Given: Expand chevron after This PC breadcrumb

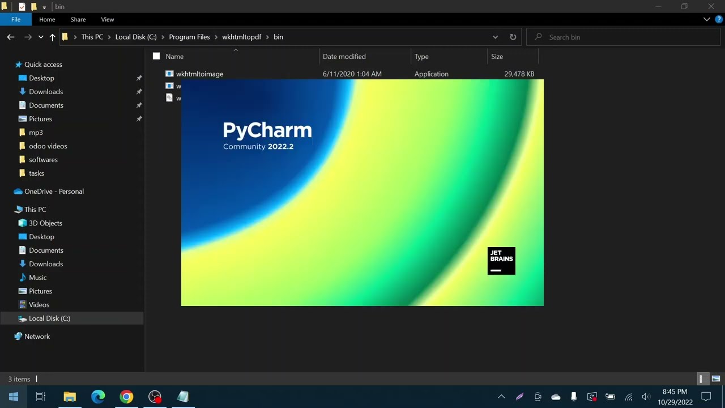Looking at the screenshot, I should point(109,37).
